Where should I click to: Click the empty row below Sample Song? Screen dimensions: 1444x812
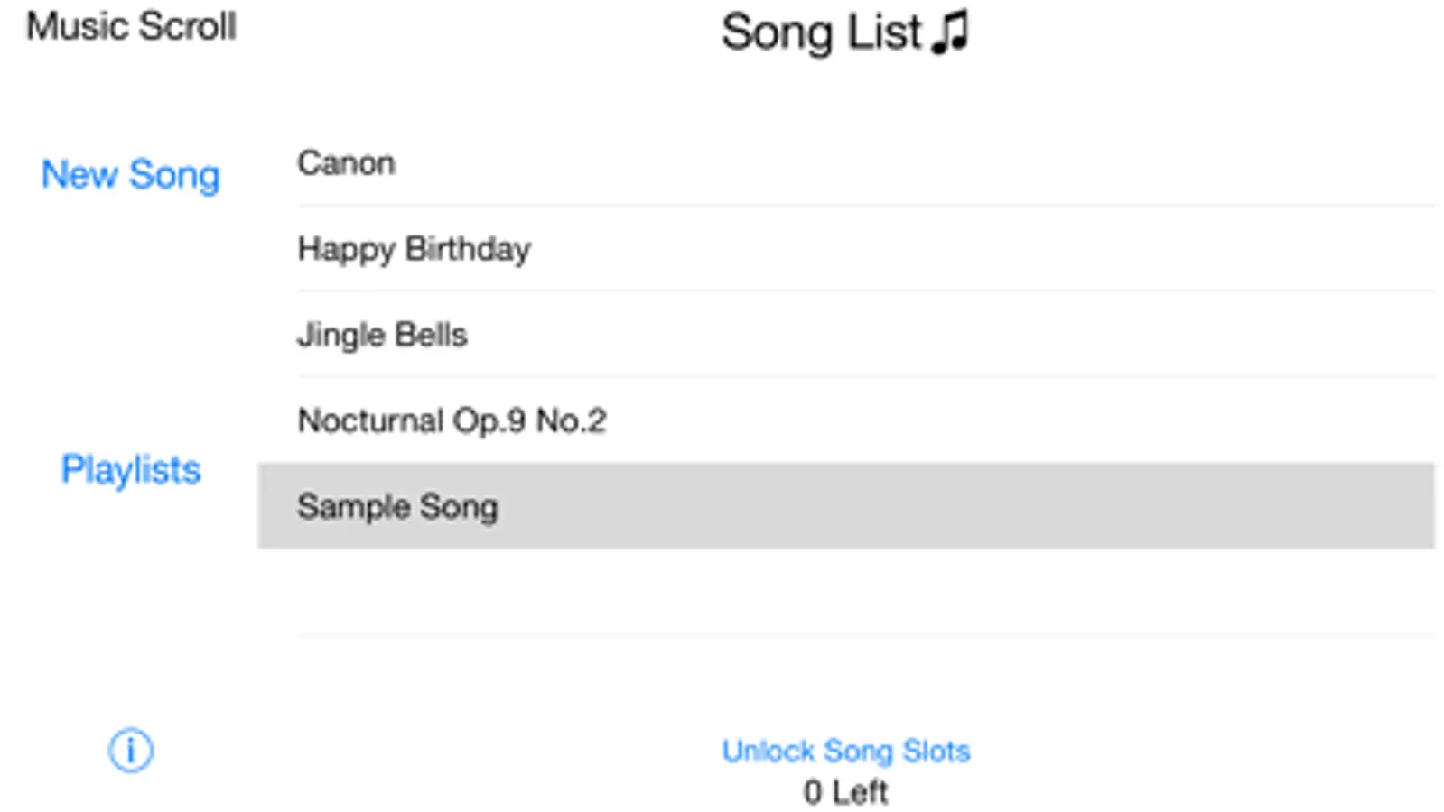coord(845,593)
